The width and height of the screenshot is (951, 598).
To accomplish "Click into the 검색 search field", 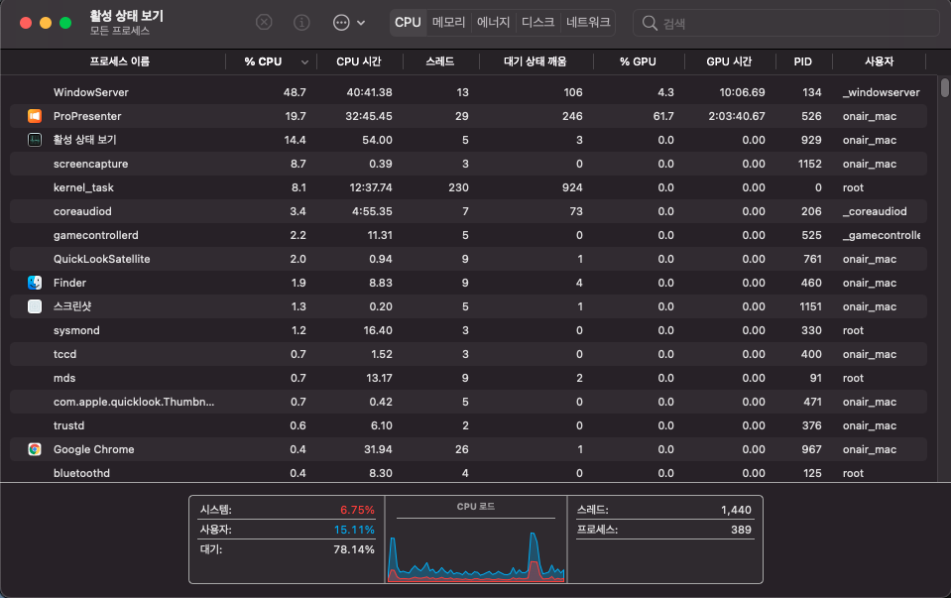I will pyautogui.click(x=786, y=23).
